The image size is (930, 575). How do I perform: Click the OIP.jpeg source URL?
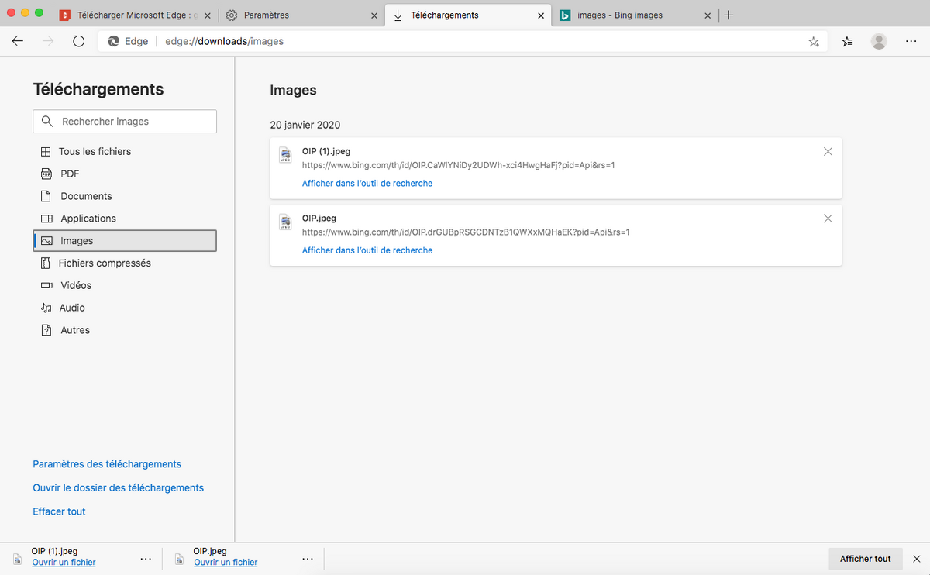(466, 232)
